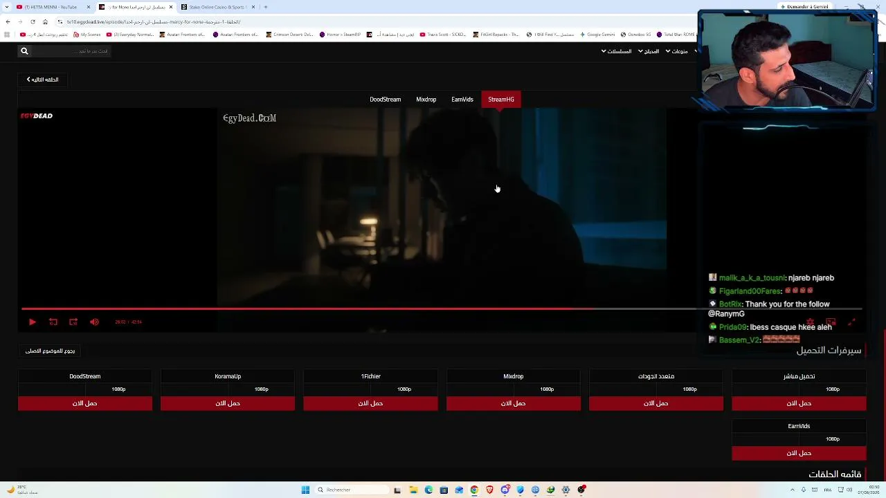The height and width of the screenshot is (498, 886).
Task: Click the egydead URL address bar
Action: click(x=374, y=21)
